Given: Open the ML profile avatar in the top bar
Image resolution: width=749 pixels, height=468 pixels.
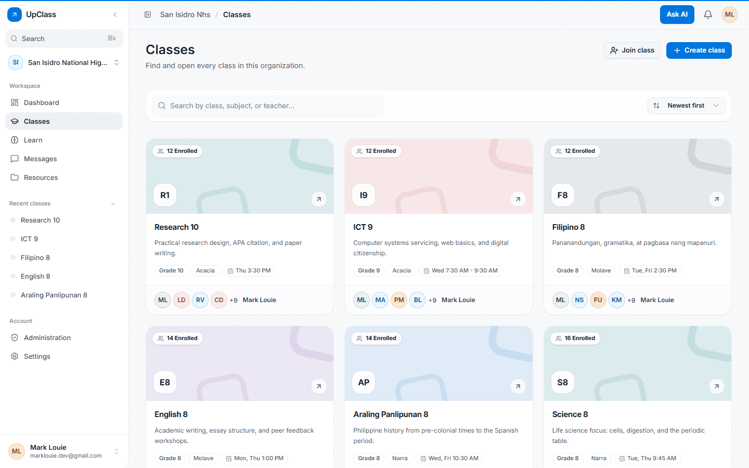Looking at the screenshot, I should click(730, 15).
